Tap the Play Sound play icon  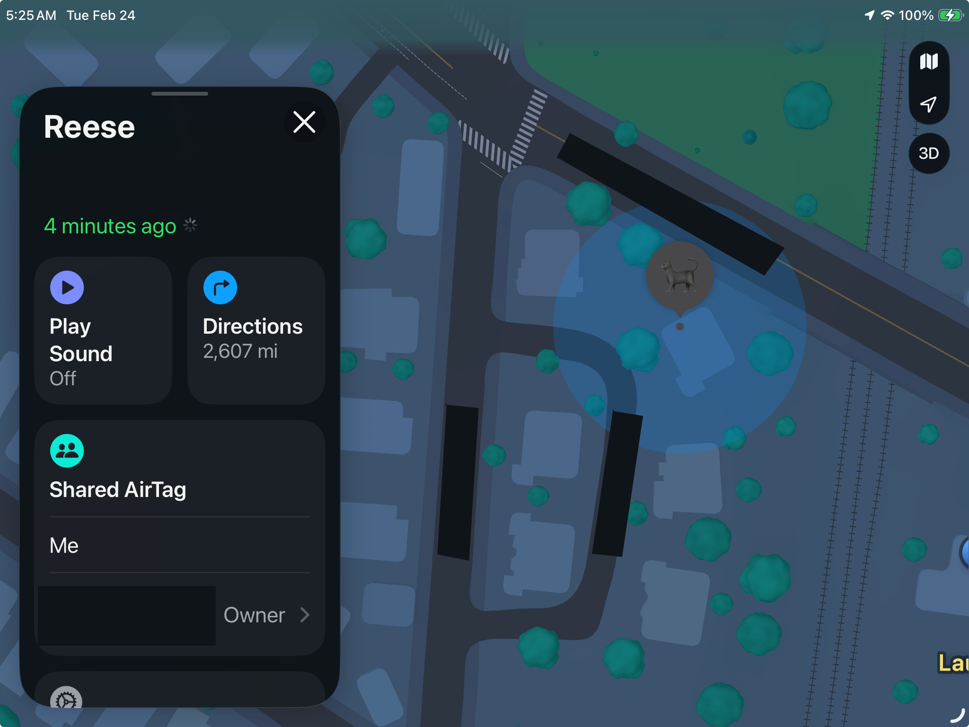click(67, 287)
